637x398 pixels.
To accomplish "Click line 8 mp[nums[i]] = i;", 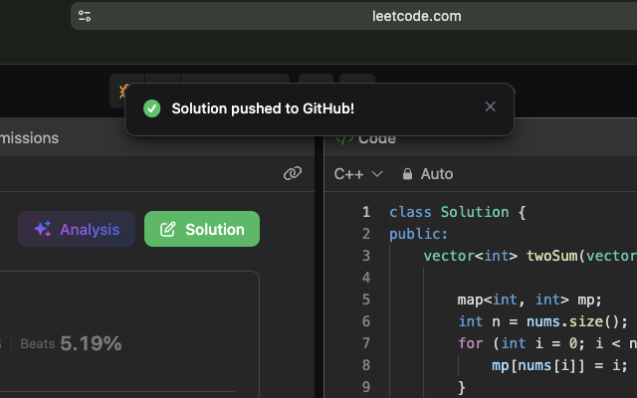I will [559, 365].
